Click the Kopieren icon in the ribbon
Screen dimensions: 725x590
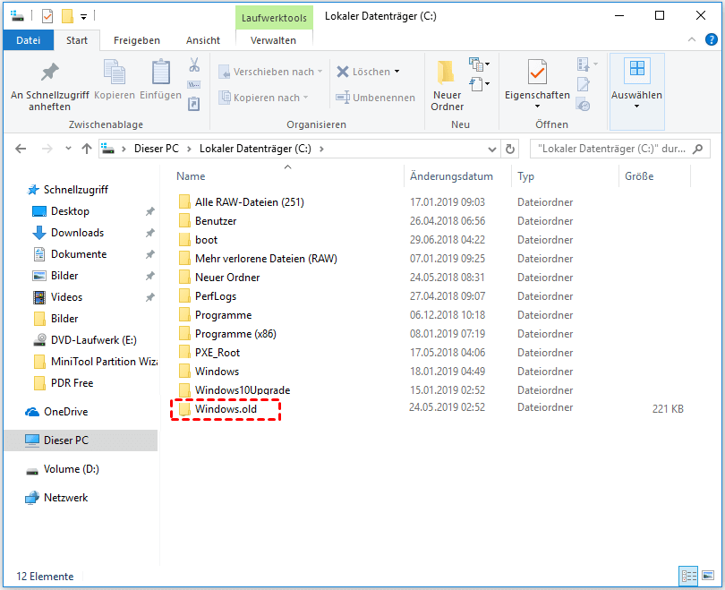coord(115,72)
